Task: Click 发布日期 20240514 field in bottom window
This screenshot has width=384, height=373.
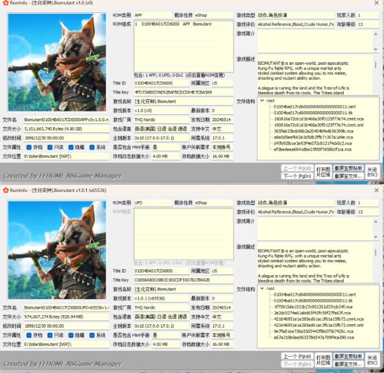Action: 222,307
